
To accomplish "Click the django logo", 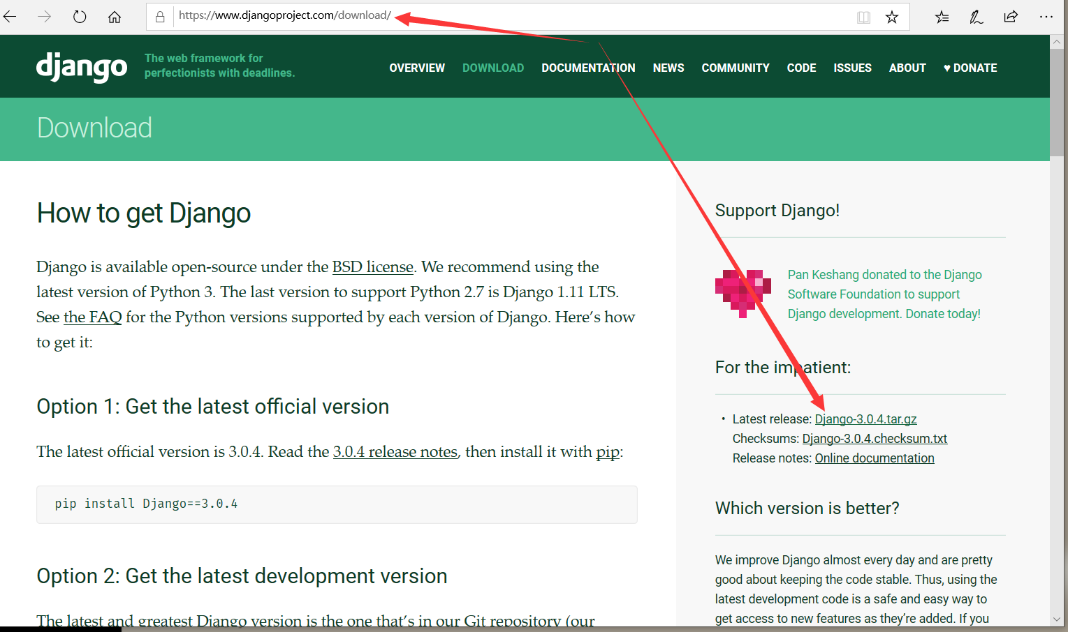I will 82,68.
